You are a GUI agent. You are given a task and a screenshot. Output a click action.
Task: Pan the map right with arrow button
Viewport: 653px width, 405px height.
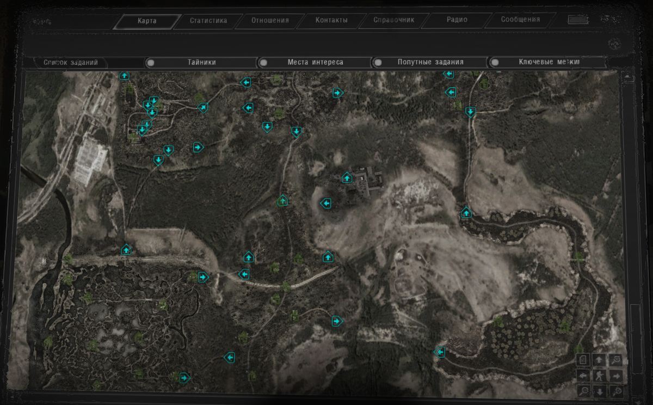point(616,376)
